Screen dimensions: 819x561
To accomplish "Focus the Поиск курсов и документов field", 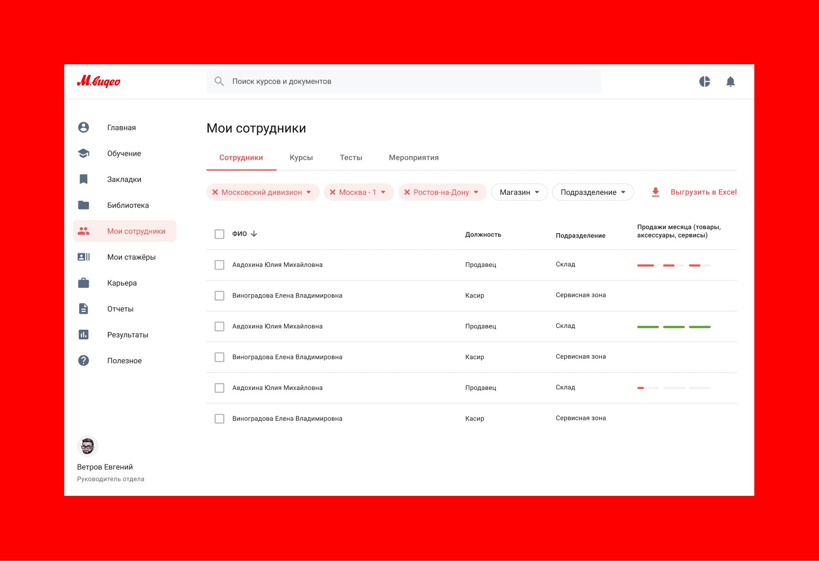I will tap(404, 82).
